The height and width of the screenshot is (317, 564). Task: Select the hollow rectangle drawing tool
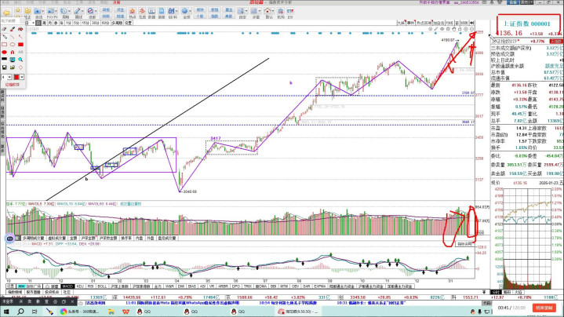[5, 46]
